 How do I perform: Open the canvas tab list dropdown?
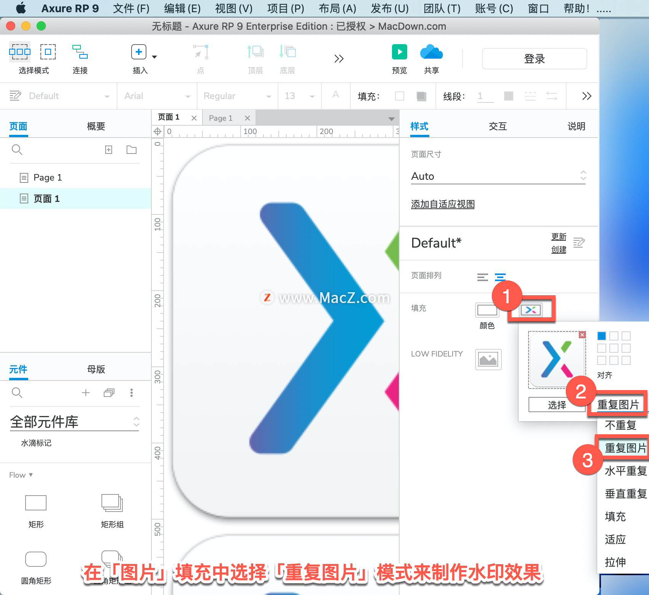[391, 119]
